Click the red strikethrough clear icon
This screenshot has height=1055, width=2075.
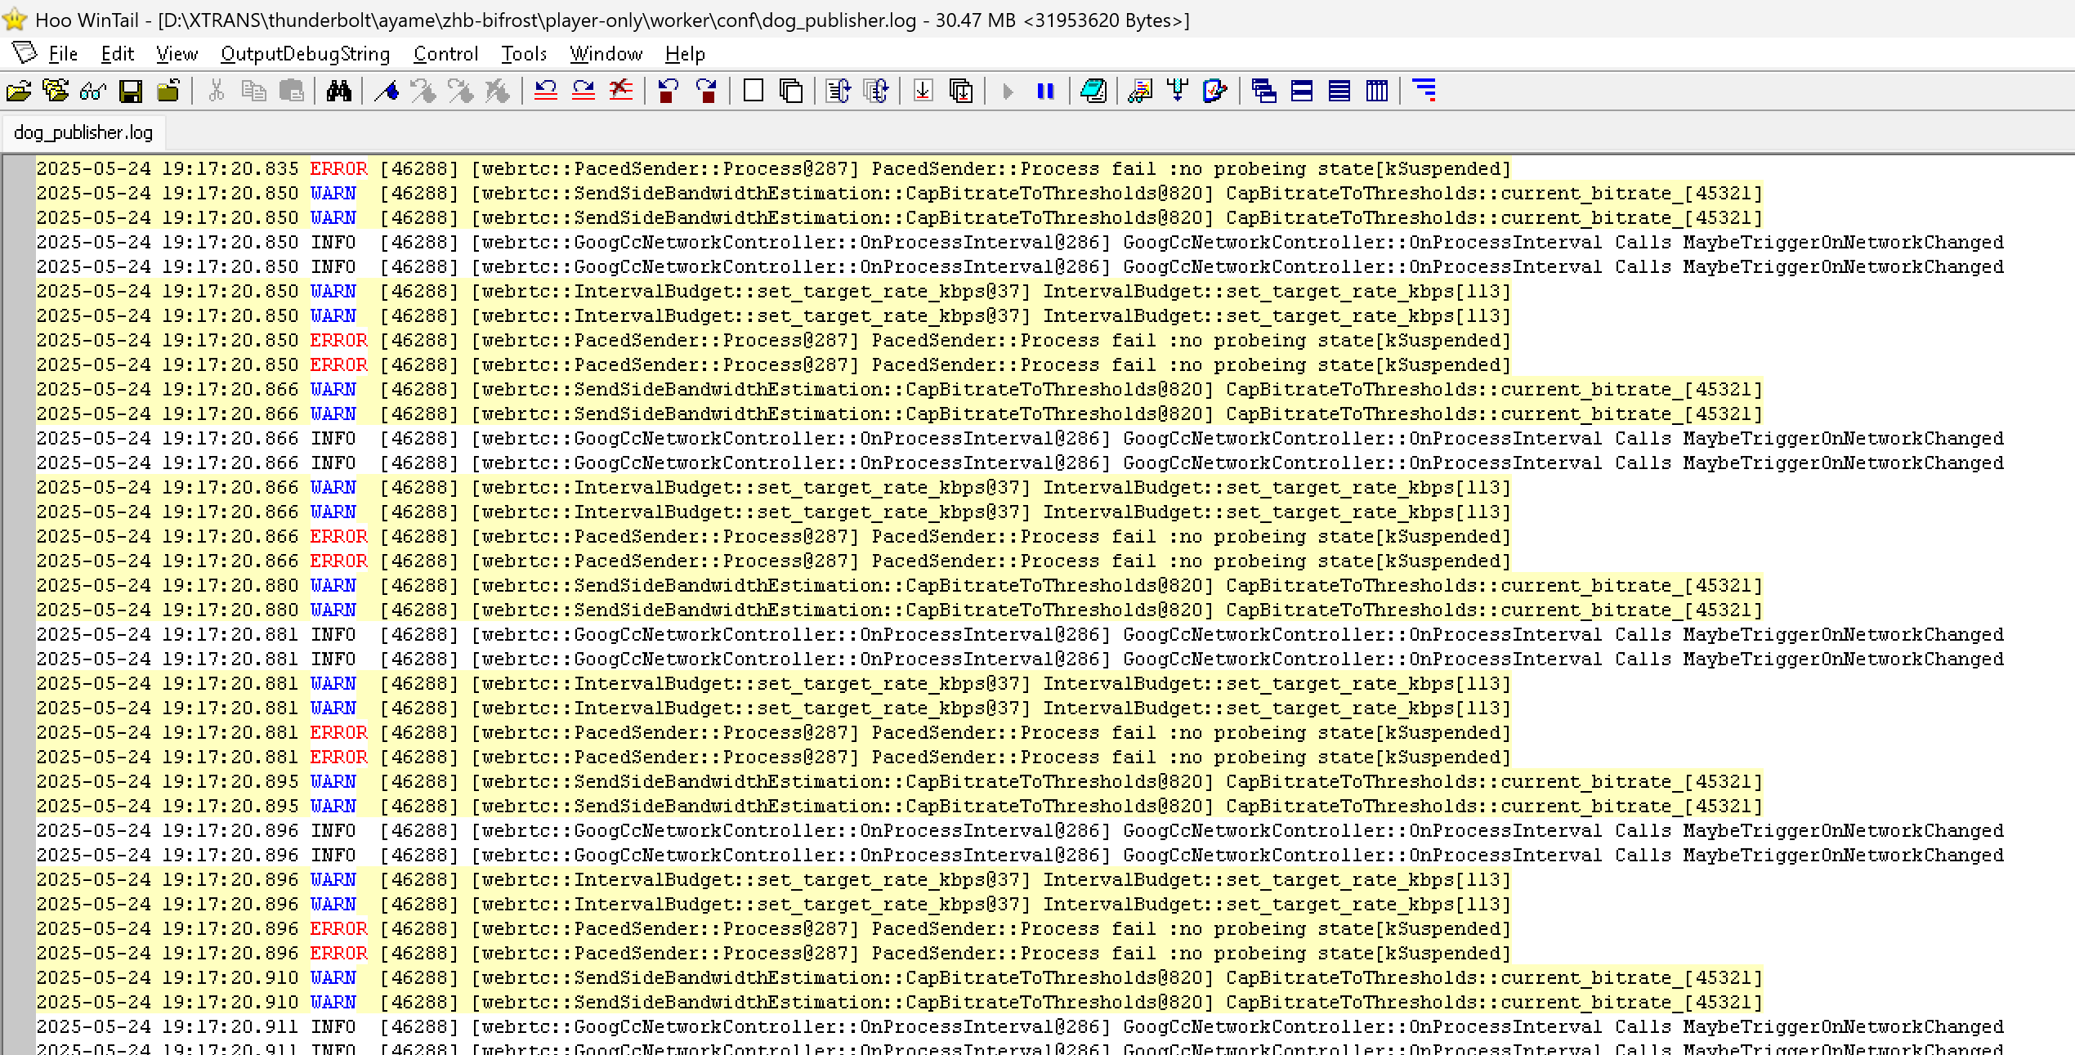pos(621,91)
